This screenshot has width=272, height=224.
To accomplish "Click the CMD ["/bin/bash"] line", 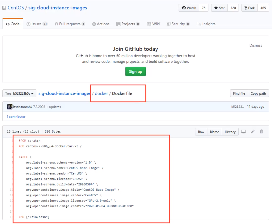I will tap(34, 217).
